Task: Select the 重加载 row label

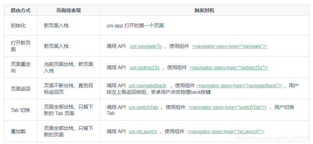Action: 18,132
